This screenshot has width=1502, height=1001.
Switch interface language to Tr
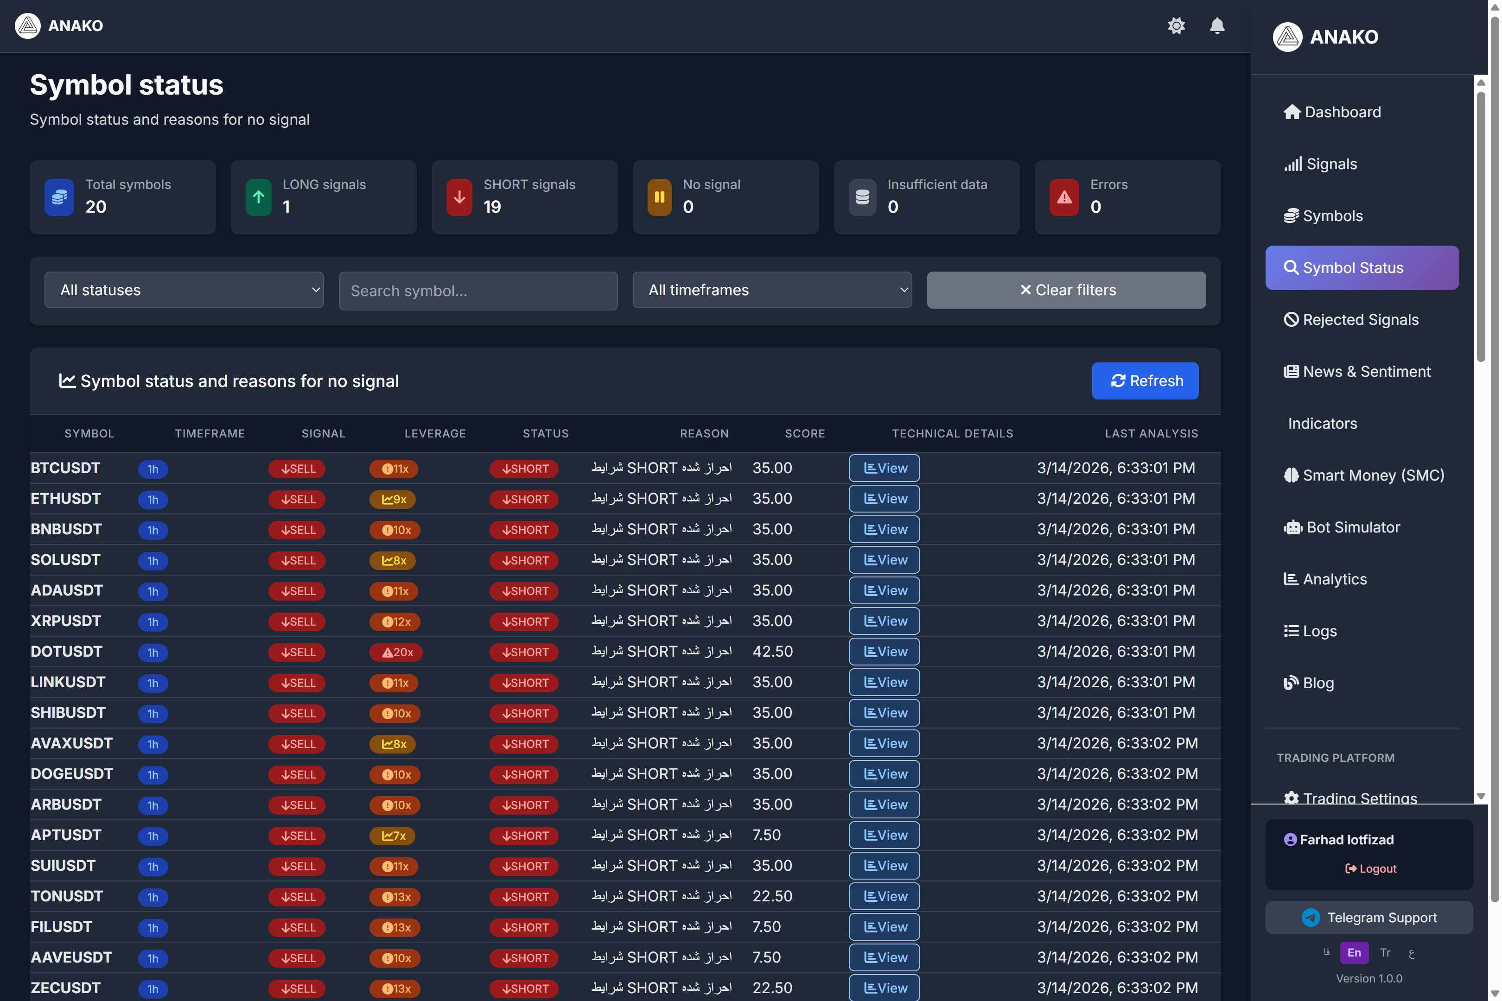pos(1386,952)
